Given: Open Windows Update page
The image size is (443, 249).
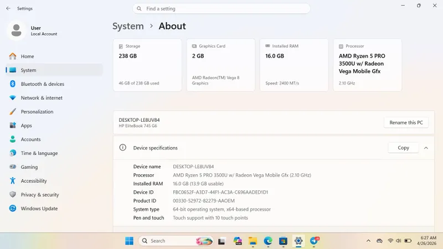Looking at the screenshot, I should coord(54,209).
